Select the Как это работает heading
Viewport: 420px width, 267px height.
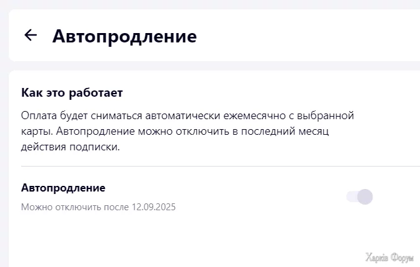tap(72, 93)
